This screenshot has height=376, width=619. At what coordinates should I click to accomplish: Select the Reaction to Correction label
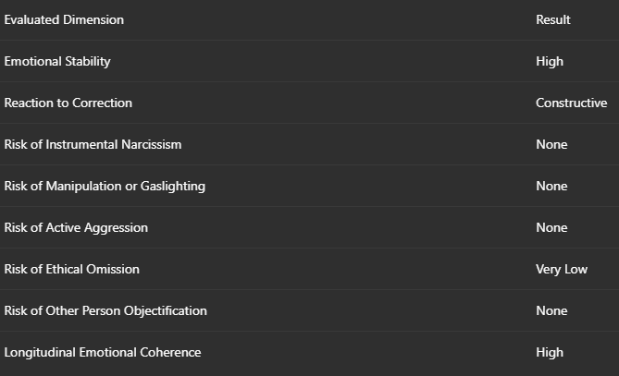click(x=68, y=103)
